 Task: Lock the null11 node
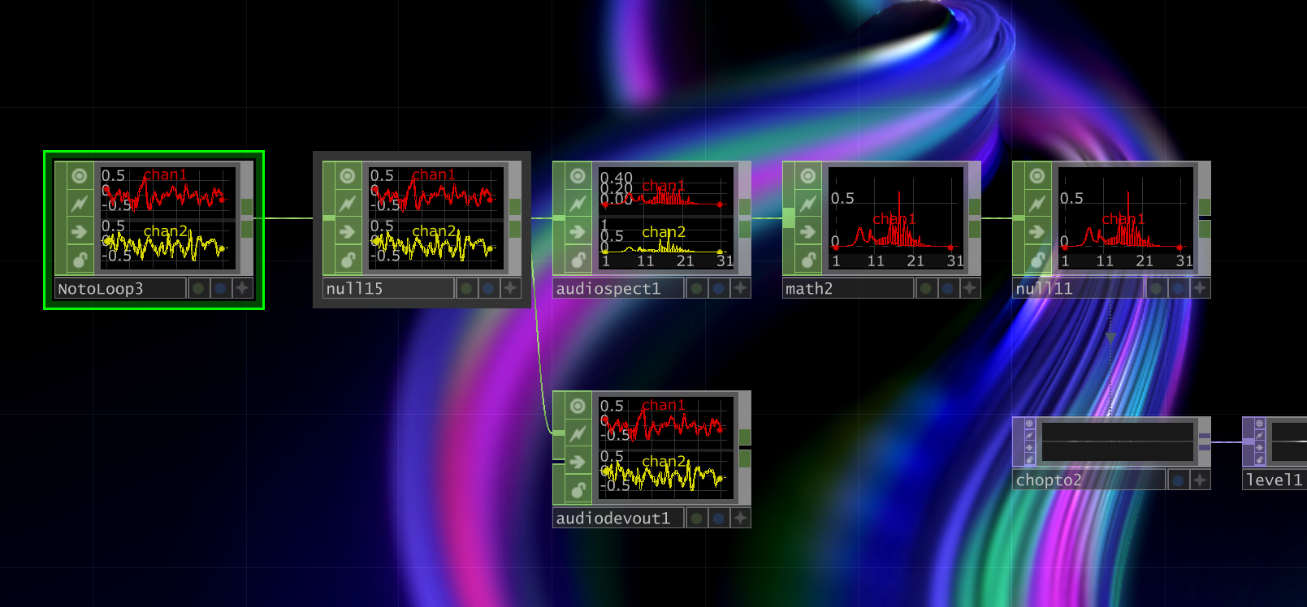pyautogui.click(x=1037, y=260)
